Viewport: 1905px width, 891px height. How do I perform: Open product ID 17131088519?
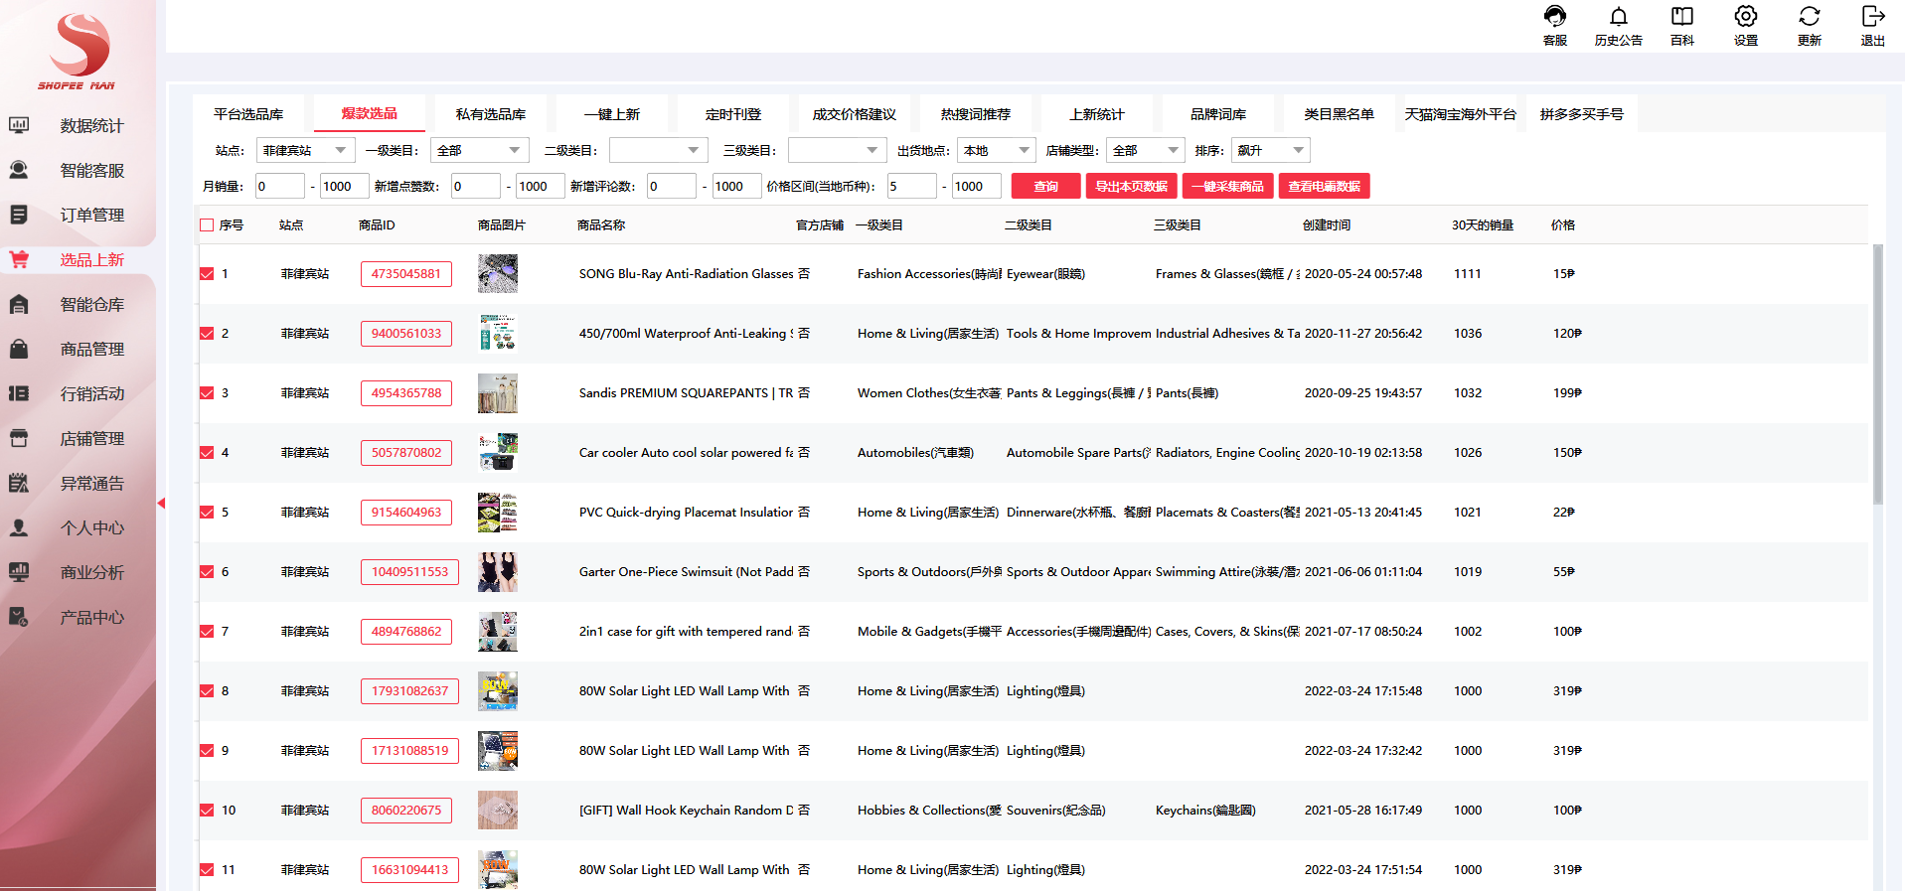pos(409,751)
